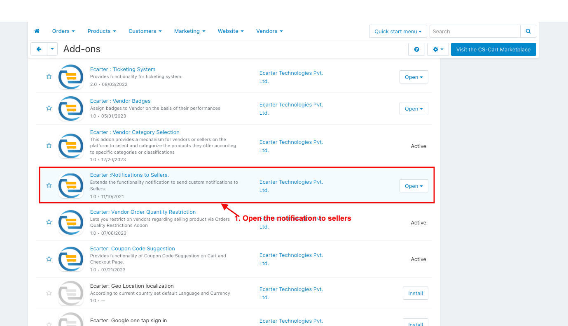Open the gear settings menu
Viewport: 568px width, 326px height.
[438, 49]
